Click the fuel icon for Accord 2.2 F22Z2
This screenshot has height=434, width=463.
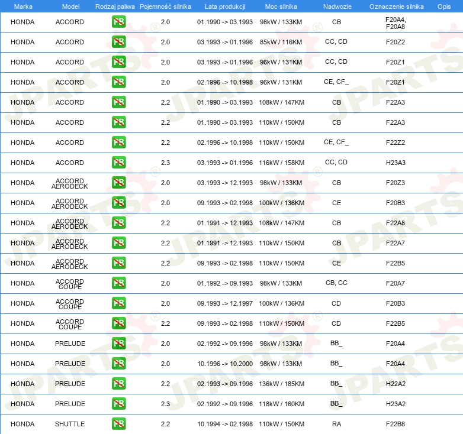(118, 142)
